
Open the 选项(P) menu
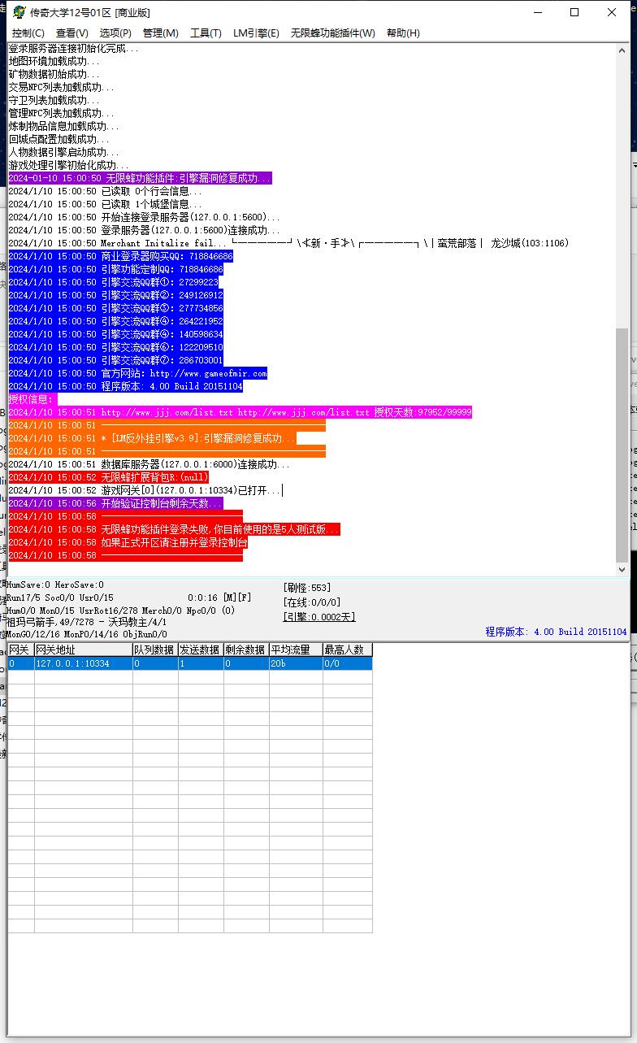pos(115,33)
